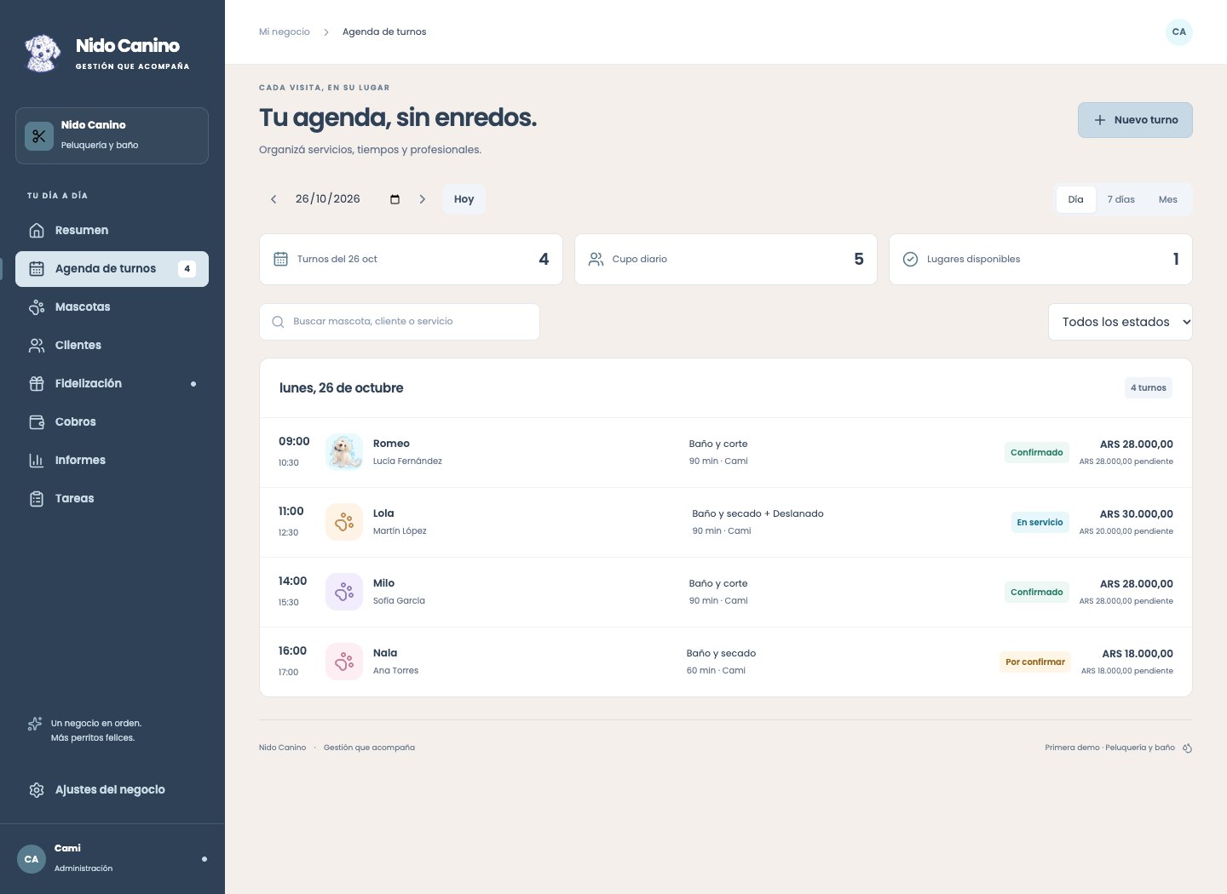Click ARS 30.000,00 amount in Lola's row
1227x894 pixels.
click(x=1136, y=513)
